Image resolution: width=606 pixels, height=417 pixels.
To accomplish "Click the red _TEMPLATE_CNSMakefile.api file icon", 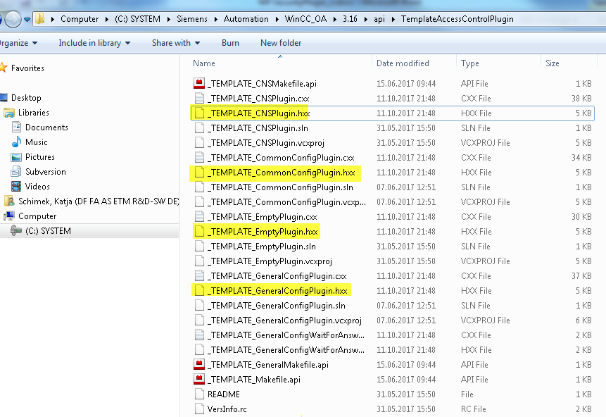I will click(199, 84).
